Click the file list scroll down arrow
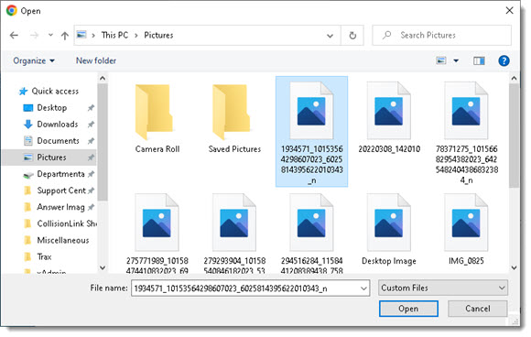The width and height of the screenshot is (531, 337). [515, 267]
